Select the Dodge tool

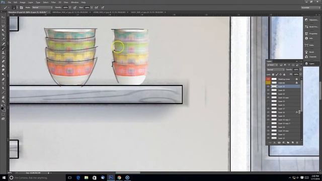4,75
